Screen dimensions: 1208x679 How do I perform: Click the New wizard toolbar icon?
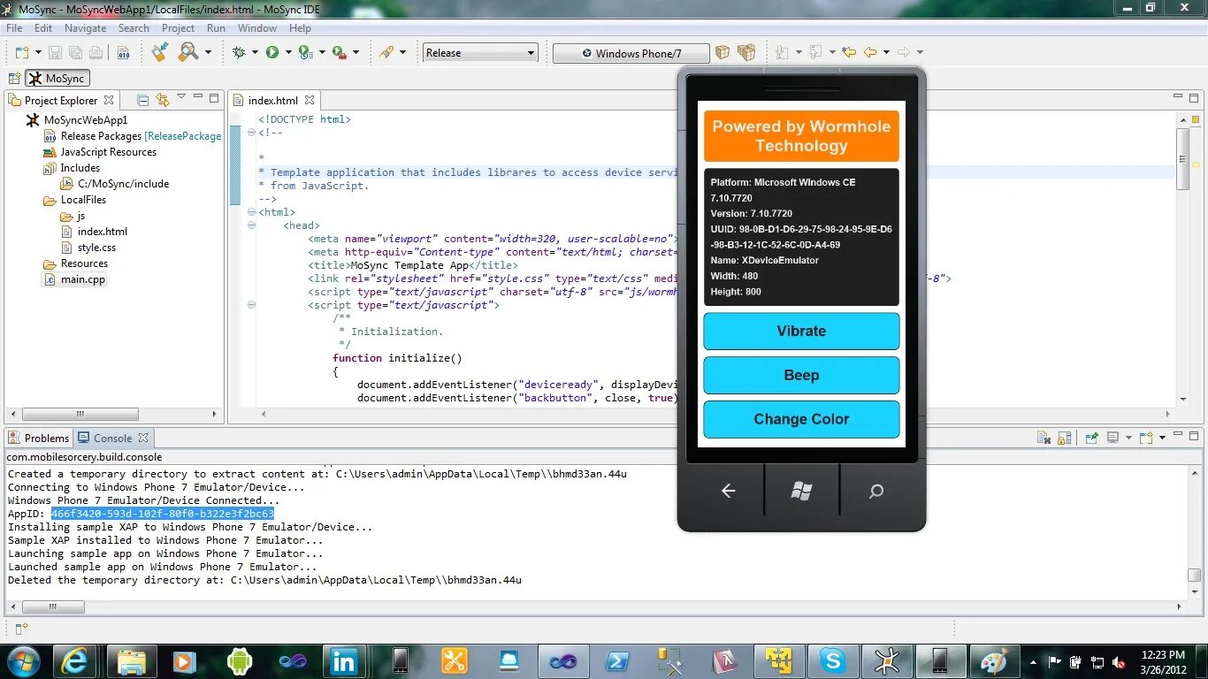pos(21,53)
